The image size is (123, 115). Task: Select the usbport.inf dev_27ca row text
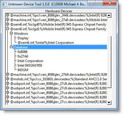pos(59,93)
